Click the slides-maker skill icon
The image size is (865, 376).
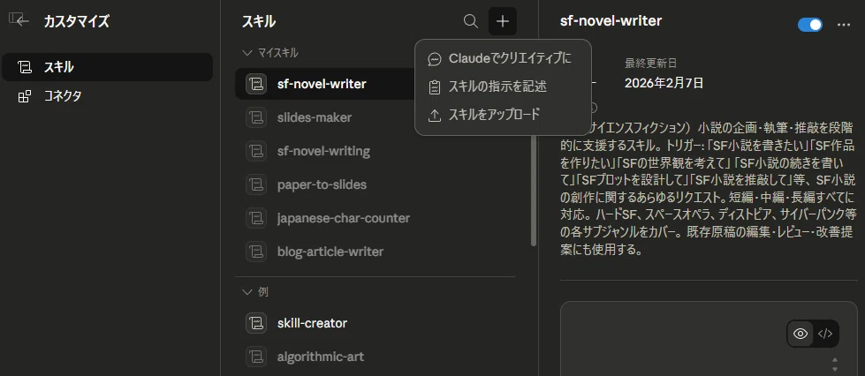(256, 117)
